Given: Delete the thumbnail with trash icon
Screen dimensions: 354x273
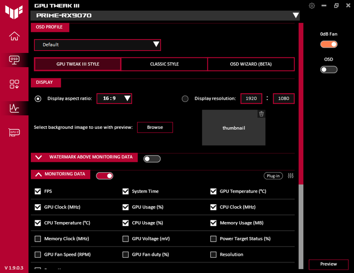Looking at the screenshot, I should [x=262, y=114].
